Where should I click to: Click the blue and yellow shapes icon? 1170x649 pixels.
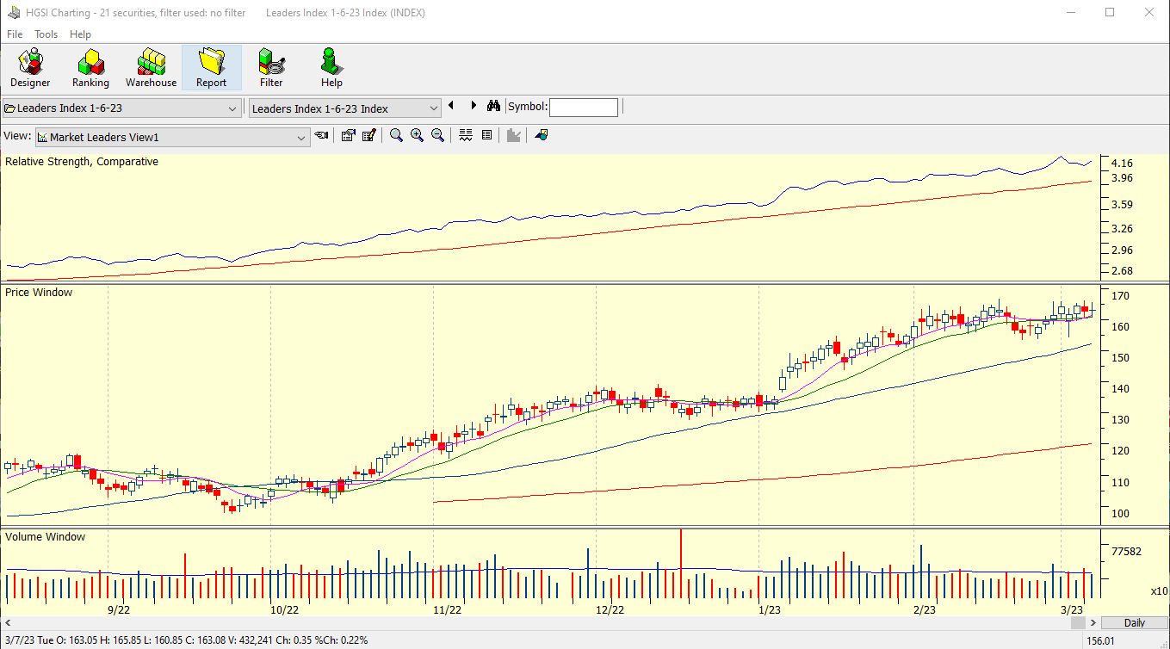pyautogui.click(x=541, y=135)
